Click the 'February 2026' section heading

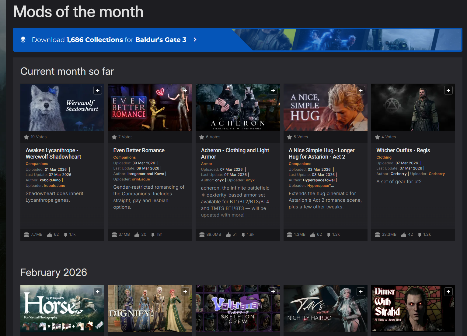click(x=54, y=273)
